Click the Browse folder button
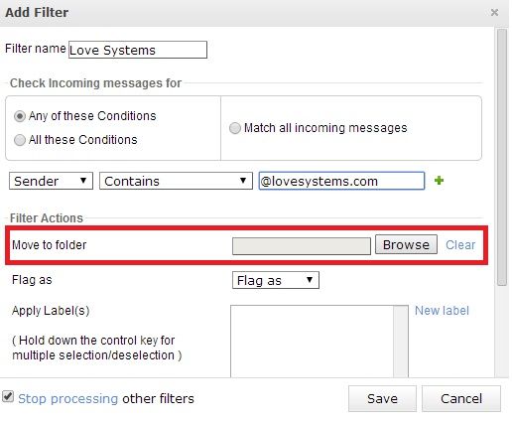 coord(406,244)
